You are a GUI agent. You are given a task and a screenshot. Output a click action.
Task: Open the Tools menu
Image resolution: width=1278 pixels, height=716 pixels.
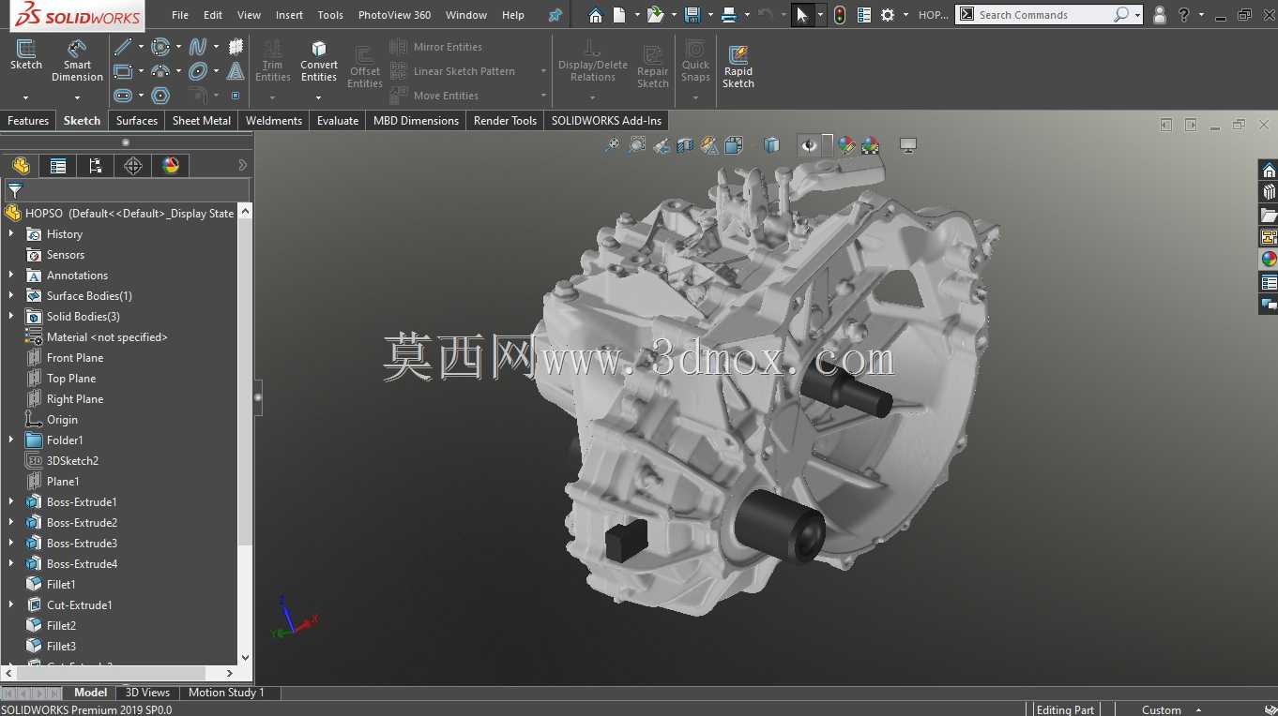(330, 15)
